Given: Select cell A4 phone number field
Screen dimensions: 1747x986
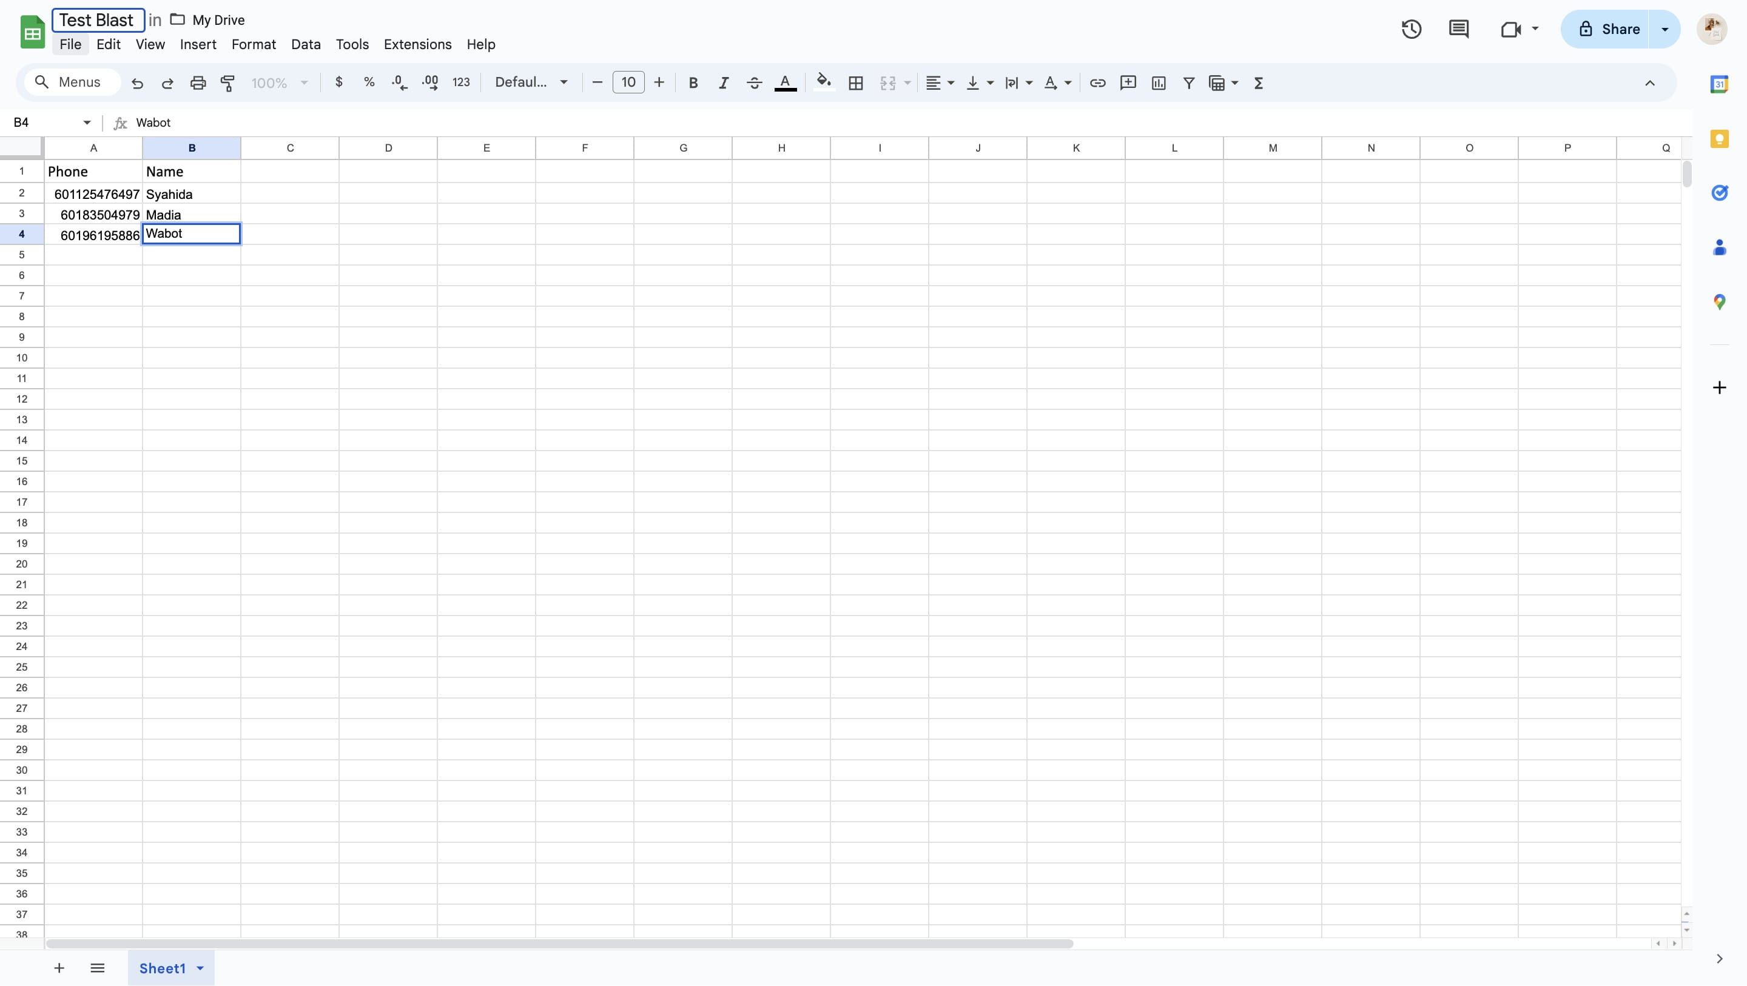Looking at the screenshot, I should 92,234.
